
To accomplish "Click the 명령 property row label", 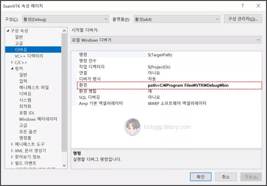I will (x=83, y=55).
